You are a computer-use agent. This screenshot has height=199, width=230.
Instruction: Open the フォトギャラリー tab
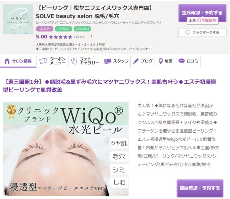tap(85, 61)
